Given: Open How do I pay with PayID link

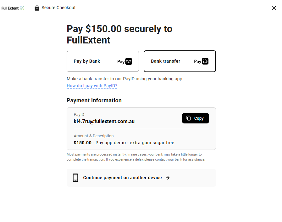Looking at the screenshot, I should [92, 86].
